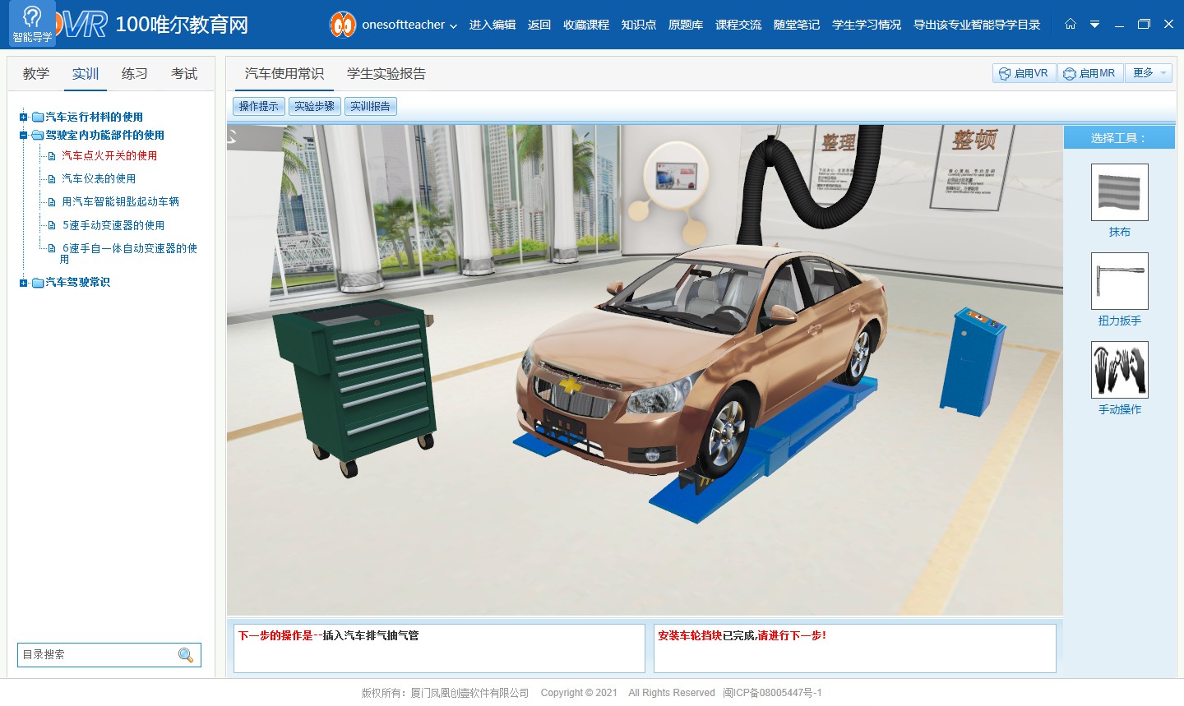Select the 扭力扳手 torque wrench tool
The height and width of the screenshot is (706, 1184).
point(1119,281)
